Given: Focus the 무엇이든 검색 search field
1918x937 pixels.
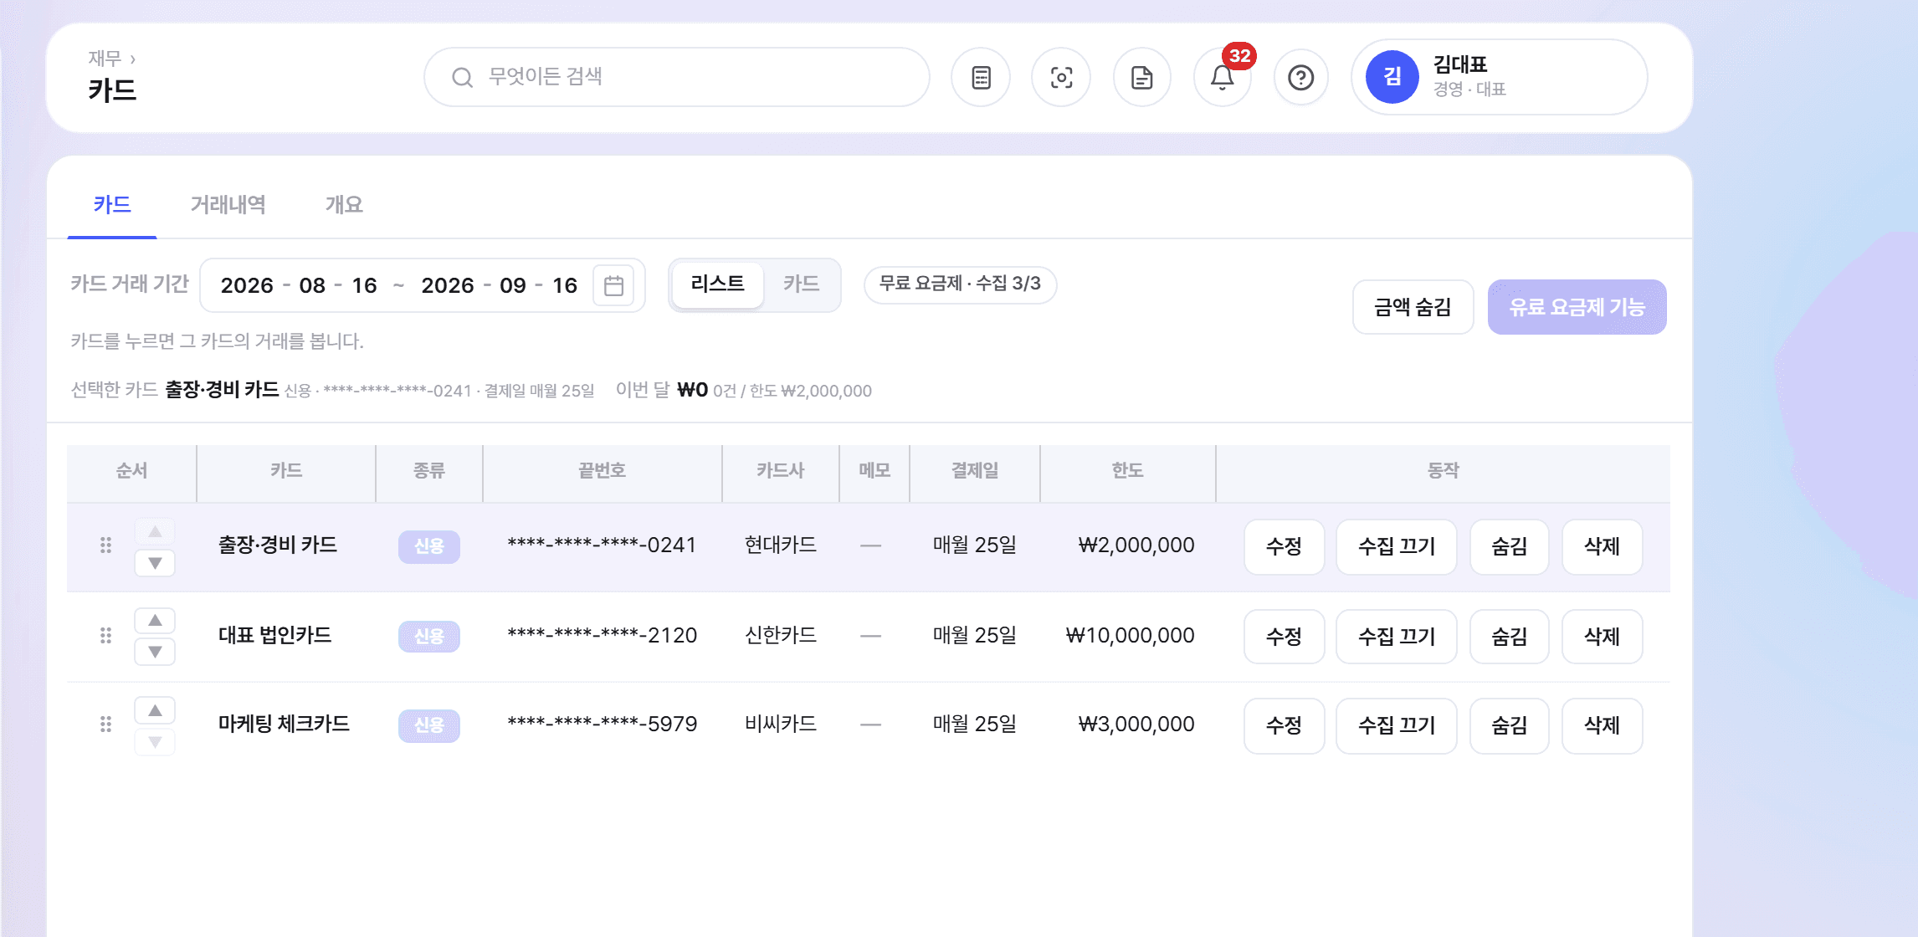Looking at the screenshot, I should coord(676,77).
